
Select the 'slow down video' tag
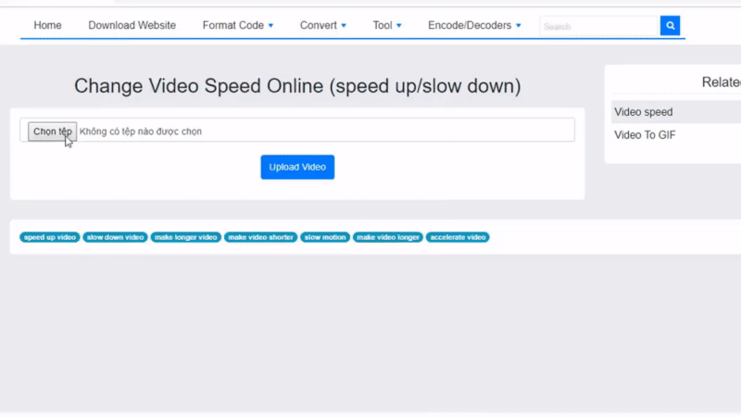116,237
